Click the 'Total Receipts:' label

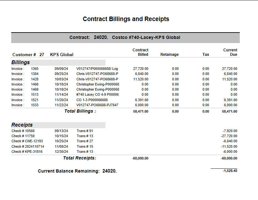coord(80,158)
